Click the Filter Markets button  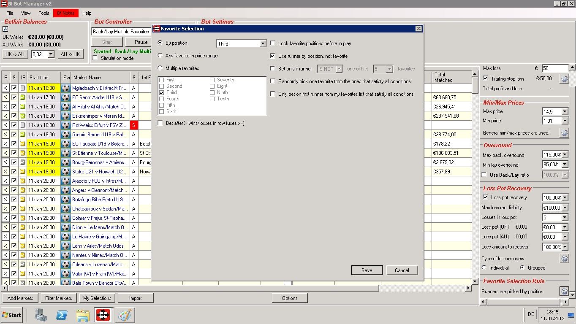pos(59,298)
